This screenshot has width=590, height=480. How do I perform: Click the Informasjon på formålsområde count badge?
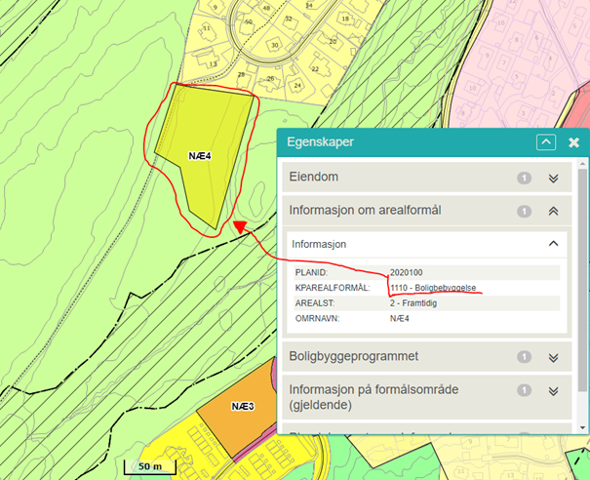524,390
